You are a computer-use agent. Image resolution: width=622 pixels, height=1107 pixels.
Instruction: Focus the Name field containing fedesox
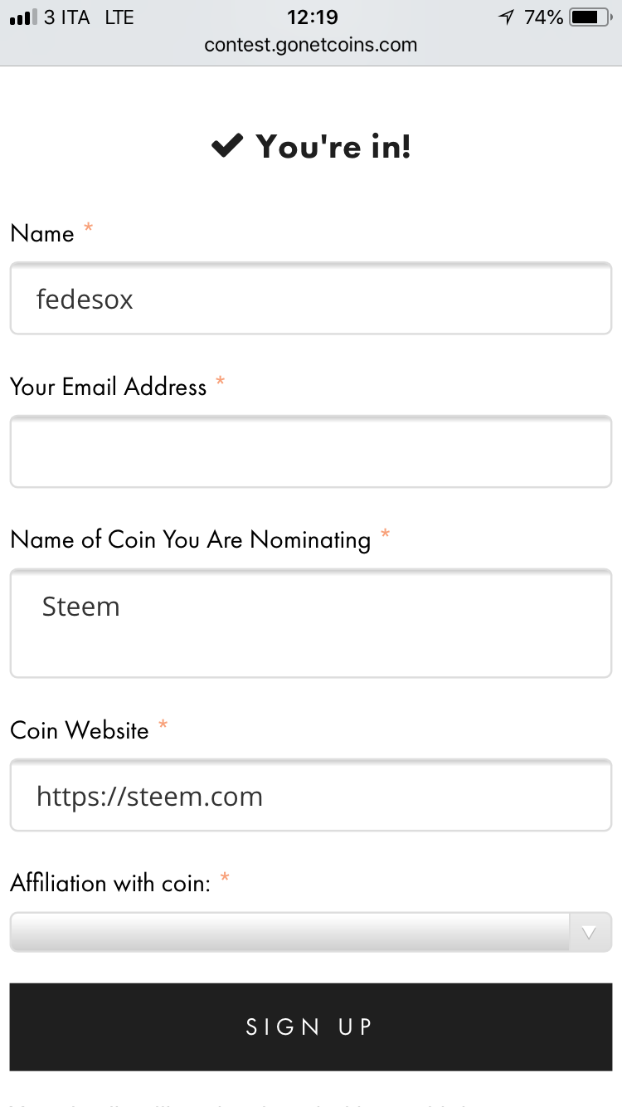(310, 299)
